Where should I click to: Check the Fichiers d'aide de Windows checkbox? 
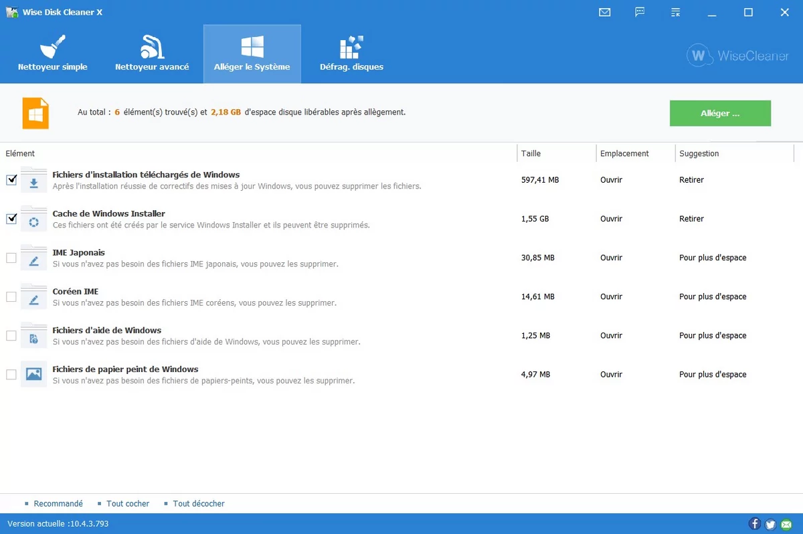pyautogui.click(x=11, y=335)
